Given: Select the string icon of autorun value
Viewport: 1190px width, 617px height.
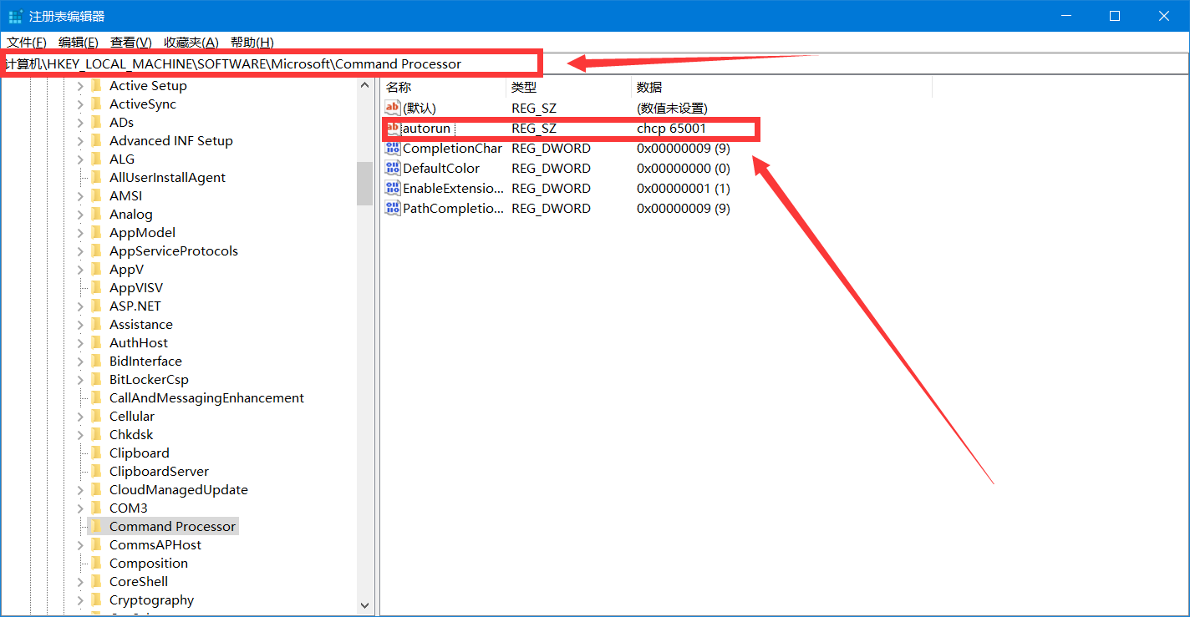Looking at the screenshot, I should (x=393, y=128).
